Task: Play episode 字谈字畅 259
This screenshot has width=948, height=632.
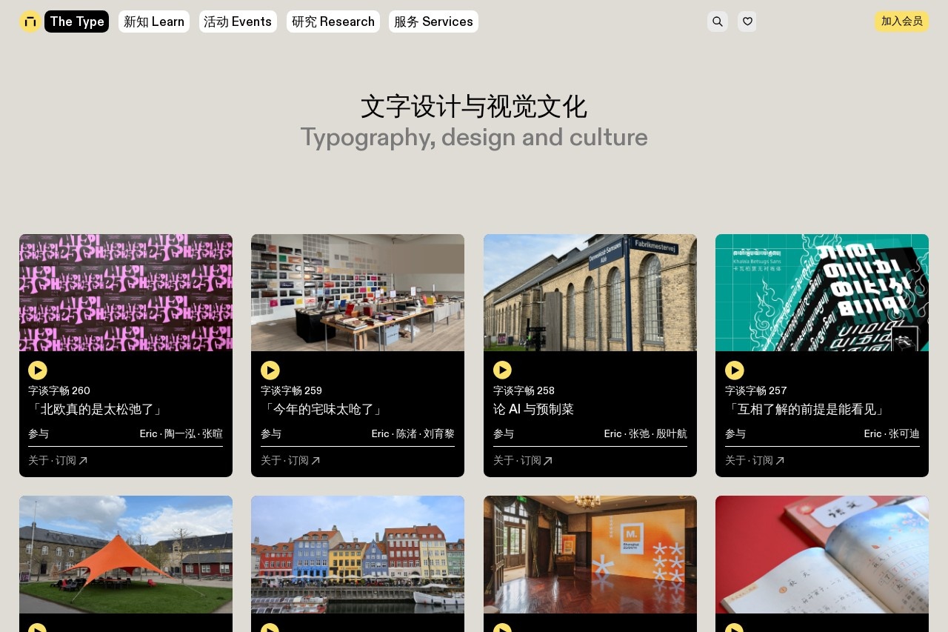Action: (x=270, y=370)
